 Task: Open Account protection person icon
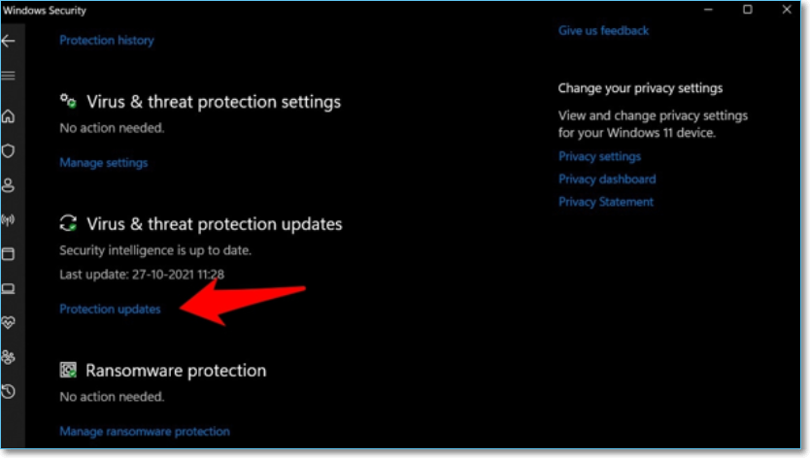point(9,184)
